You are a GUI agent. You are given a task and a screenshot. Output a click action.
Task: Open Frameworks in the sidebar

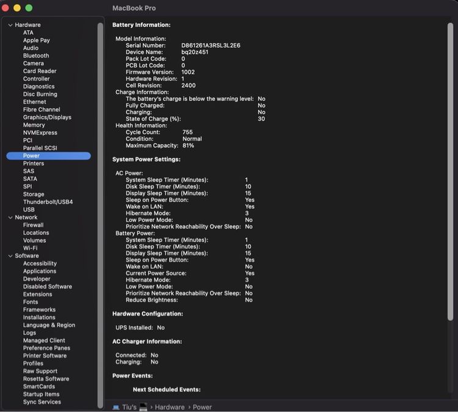[39, 310]
